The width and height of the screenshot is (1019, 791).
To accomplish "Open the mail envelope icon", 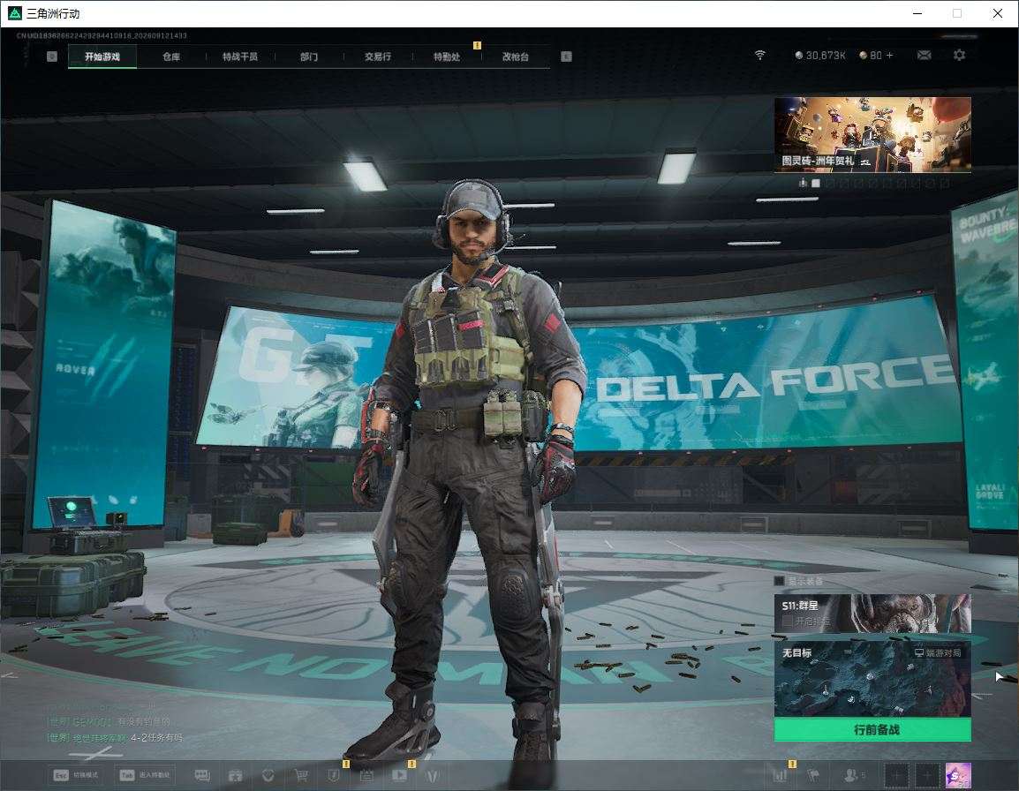I will (x=924, y=56).
